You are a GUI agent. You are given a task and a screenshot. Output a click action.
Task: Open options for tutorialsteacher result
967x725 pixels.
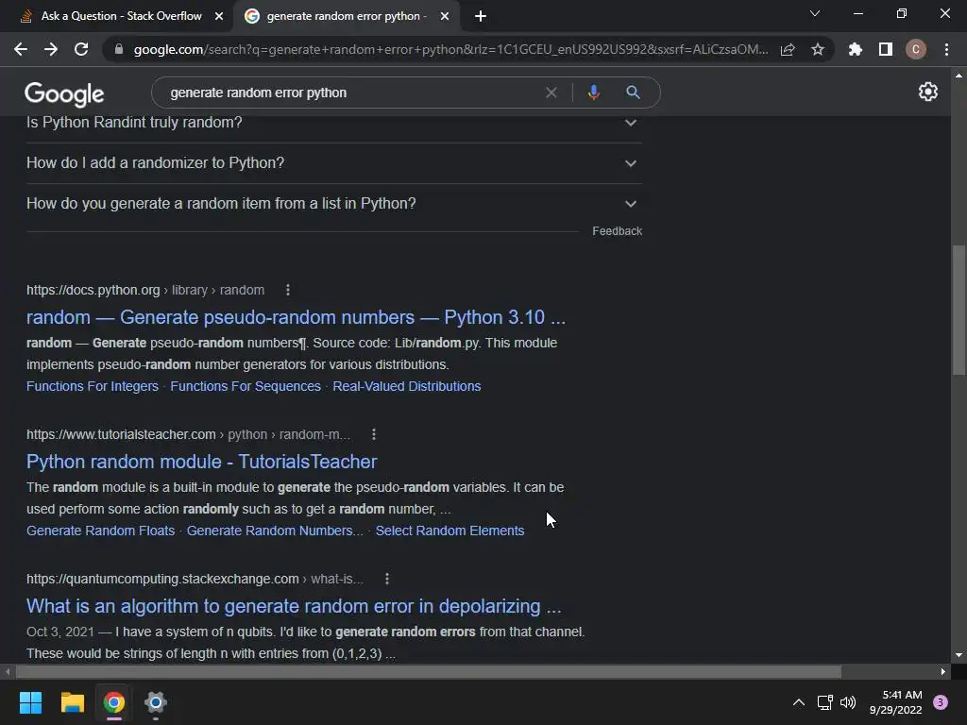point(374,434)
